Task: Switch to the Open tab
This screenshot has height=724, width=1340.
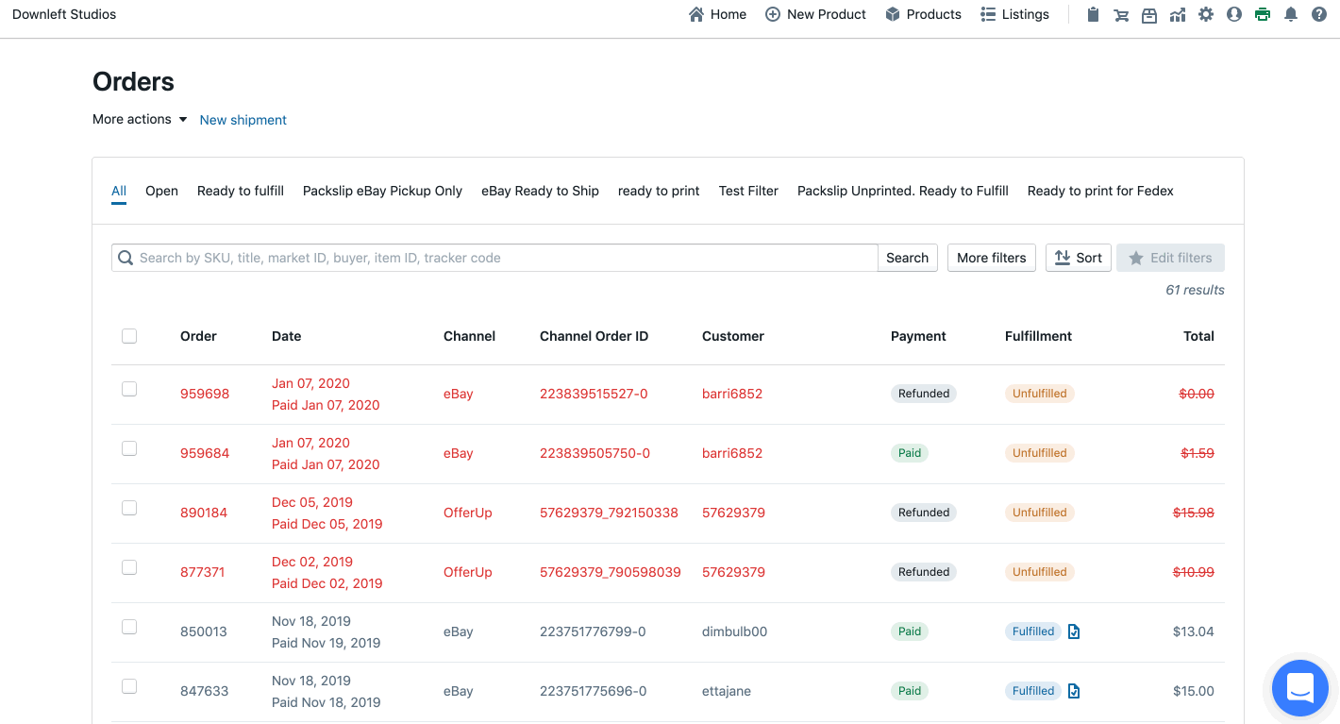Action: click(161, 191)
